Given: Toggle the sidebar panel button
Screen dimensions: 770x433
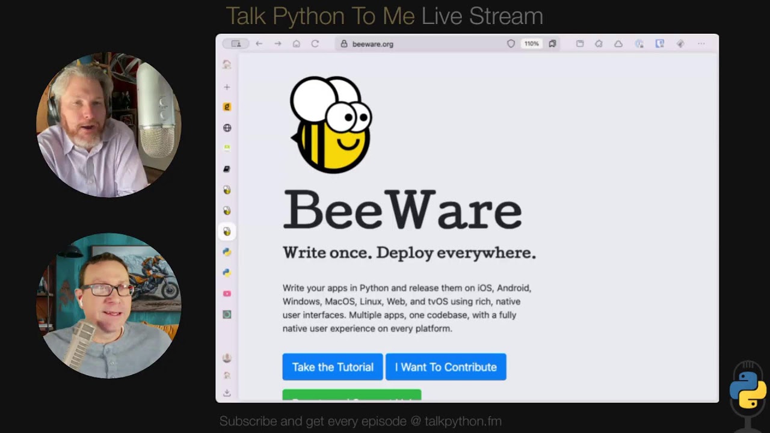Looking at the screenshot, I should coord(236,44).
